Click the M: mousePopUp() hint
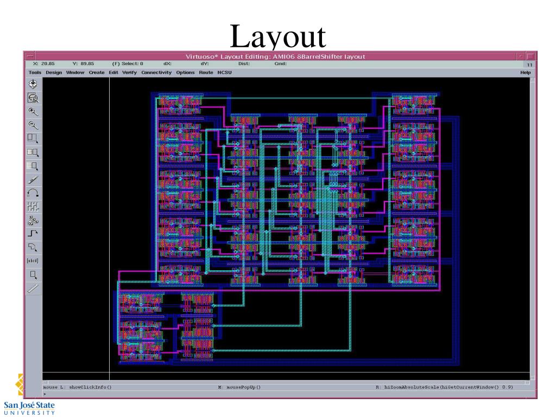The image size is (556, 417). coord(239,387)
